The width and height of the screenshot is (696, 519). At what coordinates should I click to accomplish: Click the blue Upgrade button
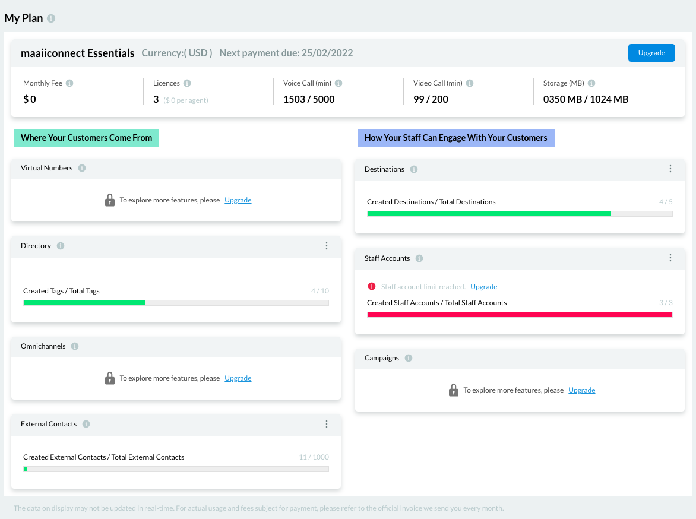651,53
